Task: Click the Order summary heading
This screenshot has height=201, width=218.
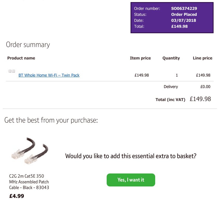Action: tap(28, 44)
